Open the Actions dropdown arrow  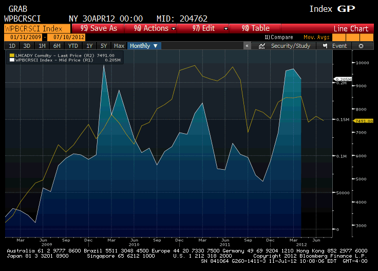tap(173, 28)
